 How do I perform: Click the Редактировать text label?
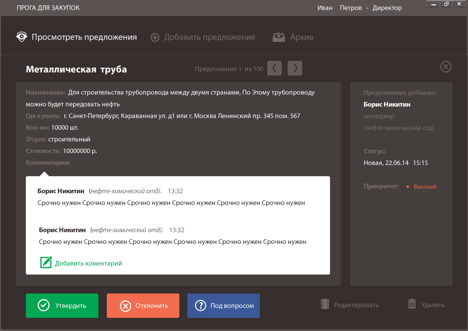pos(356,305)
